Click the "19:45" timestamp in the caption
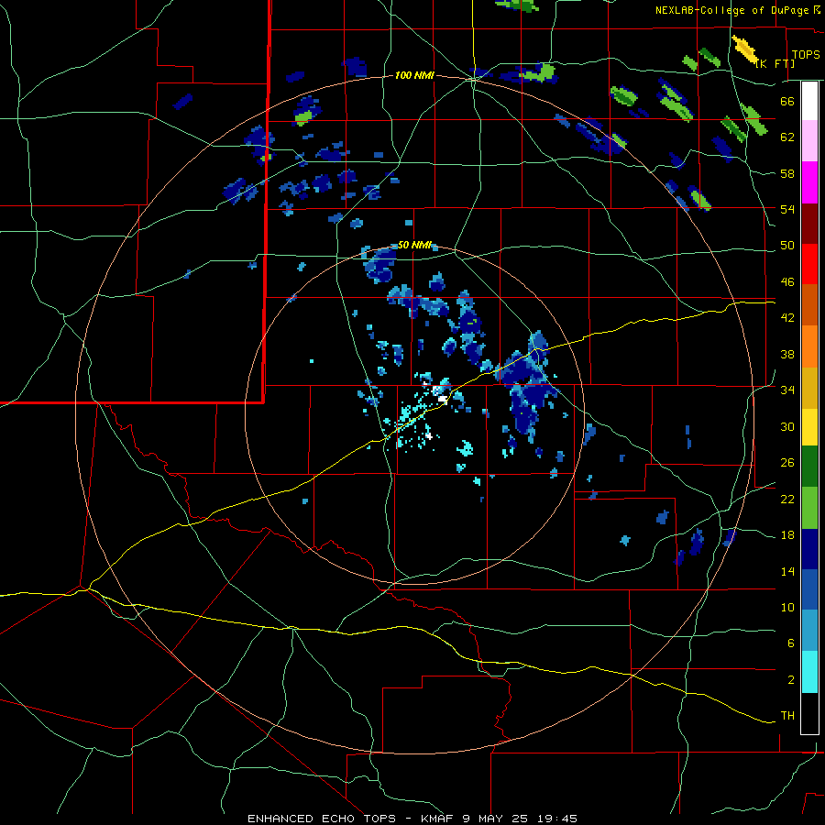Screen dimensions: 825x825 pyautogui.click(x=557, y=819)
